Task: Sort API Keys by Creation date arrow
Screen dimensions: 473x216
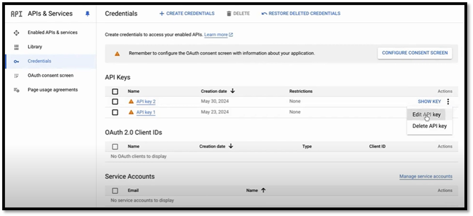Action: (x=233, y=91)
